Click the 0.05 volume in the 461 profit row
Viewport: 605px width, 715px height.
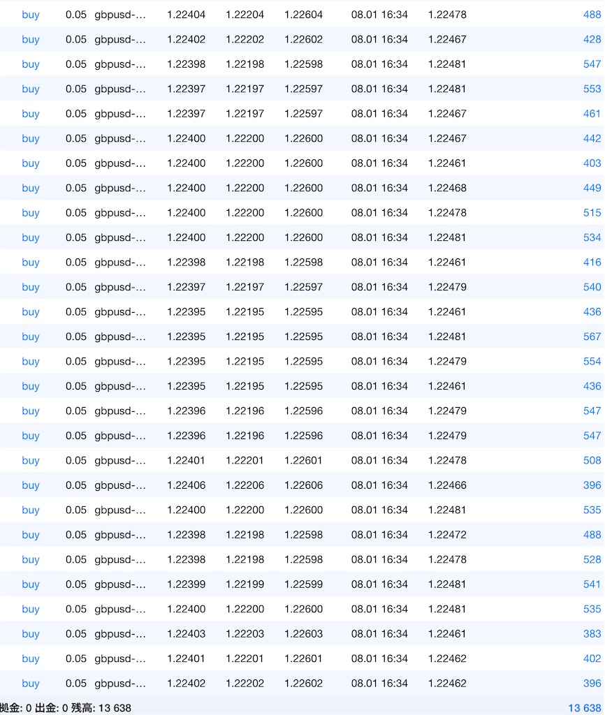click(75, 114)
